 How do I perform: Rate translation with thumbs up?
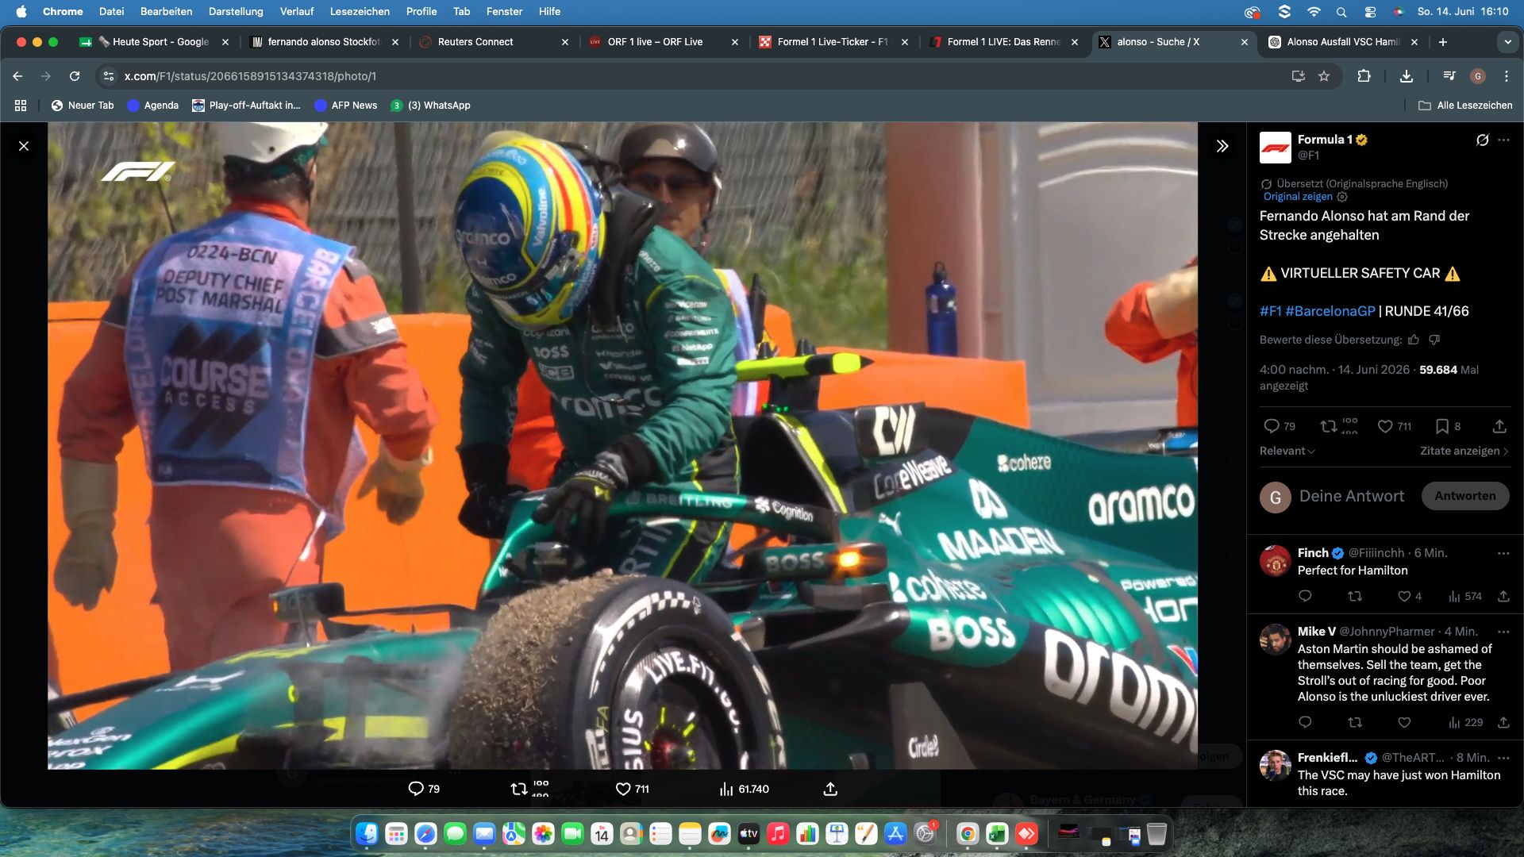click(x=1414, y=340)
